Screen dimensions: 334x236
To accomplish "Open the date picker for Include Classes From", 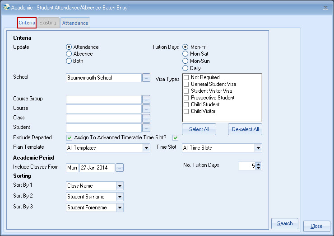I will point(119,168).
